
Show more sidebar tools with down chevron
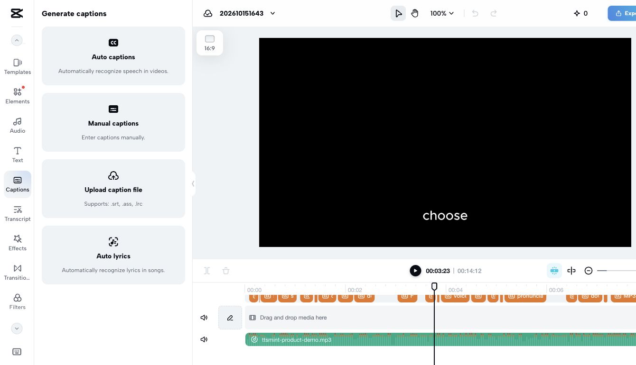17,328
